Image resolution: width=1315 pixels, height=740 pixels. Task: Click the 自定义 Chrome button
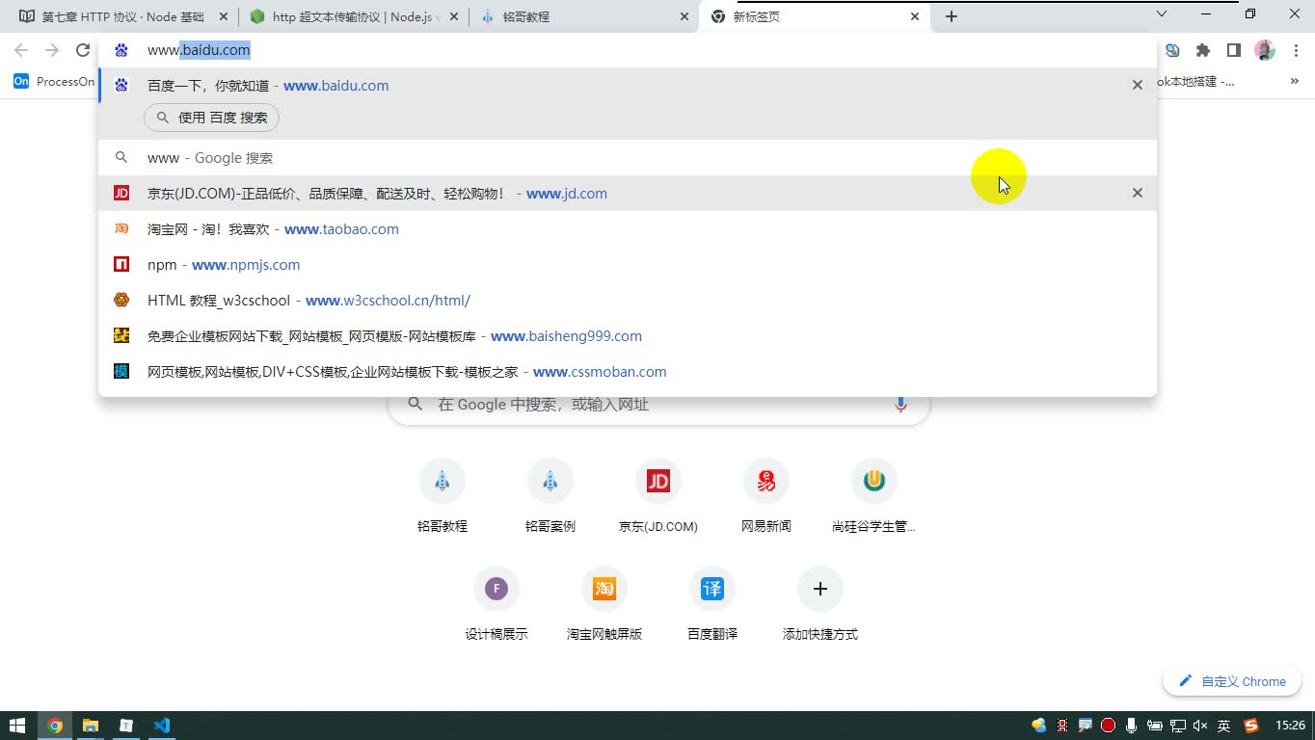[x=1232, y=681]
